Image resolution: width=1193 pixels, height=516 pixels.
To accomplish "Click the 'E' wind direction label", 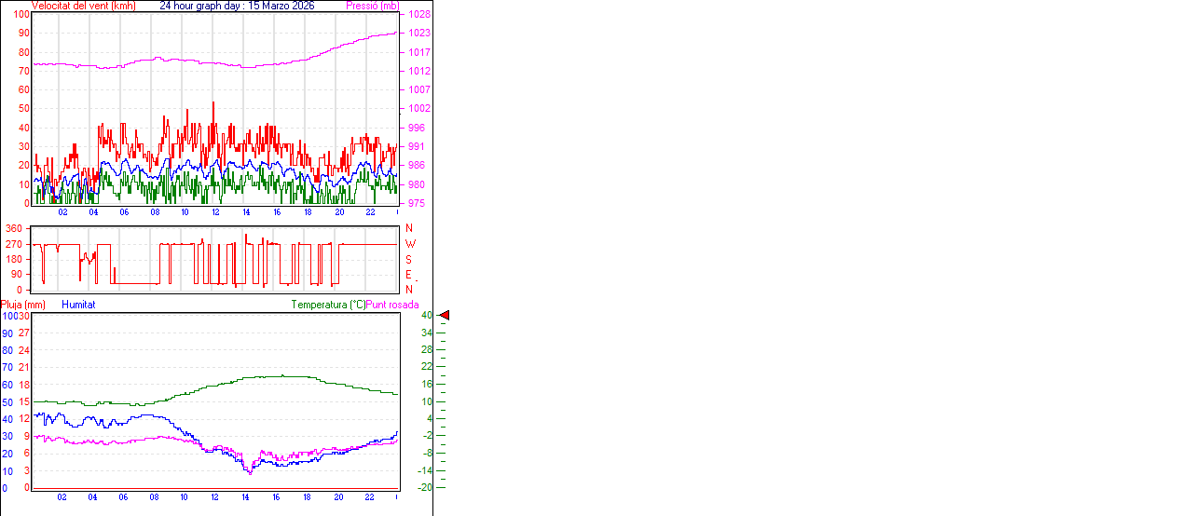I will [408, 275].
